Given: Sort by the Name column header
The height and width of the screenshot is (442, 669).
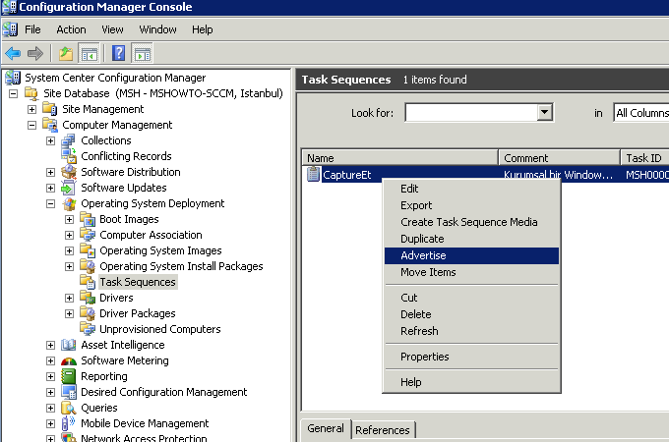Looking at the screenshot, I should [399, 158].
